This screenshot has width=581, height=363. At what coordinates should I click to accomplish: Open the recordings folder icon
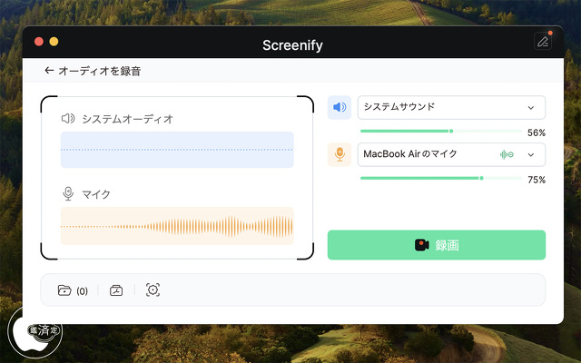point(64,290)
